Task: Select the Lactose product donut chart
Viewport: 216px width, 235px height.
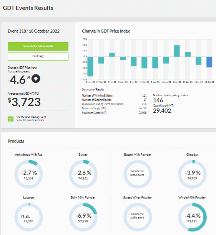Action: coord(28,217)
